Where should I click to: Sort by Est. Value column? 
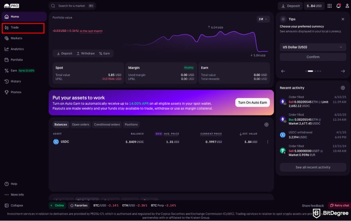[248, 134]
